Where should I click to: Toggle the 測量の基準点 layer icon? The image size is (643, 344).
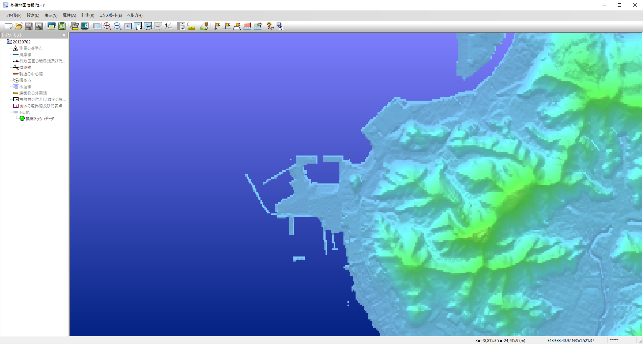tap(16, 48)
